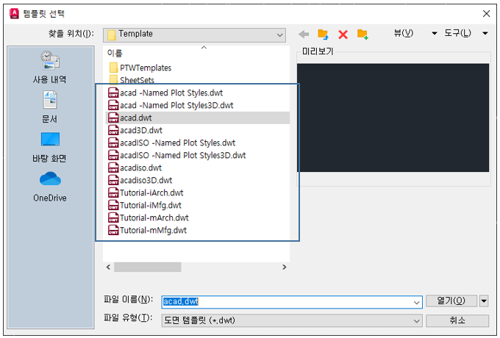This screenshot has height=338, width=500.
Task: Select the acad3D.dwt template file
Action: tap(135, 130)
